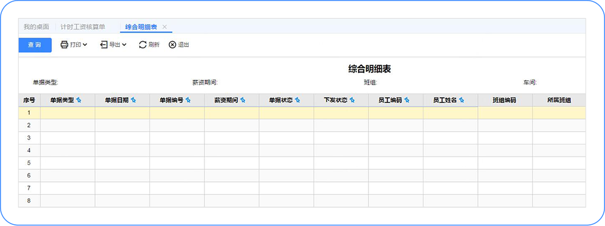The height and width of the screenshot is (226, 605).
Task: Switch to 我的桌面 tab
Action: click(x=36, y=27)
